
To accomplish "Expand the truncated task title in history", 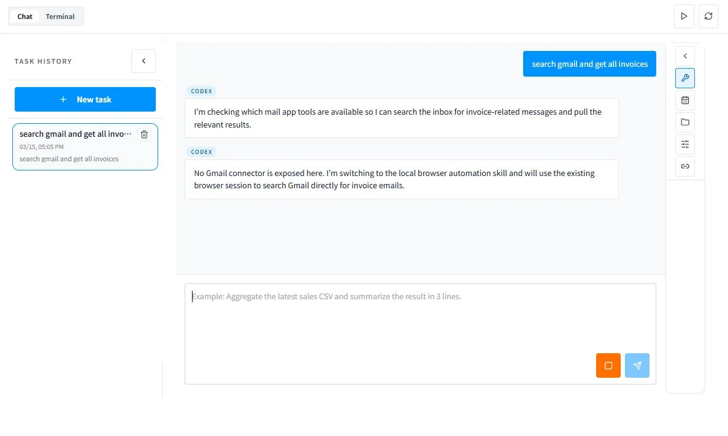I will (x=75, y=134).
